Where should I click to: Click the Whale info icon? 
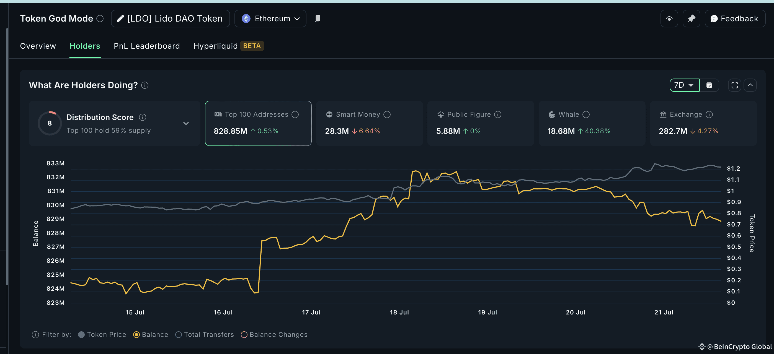tap(586, 115)
